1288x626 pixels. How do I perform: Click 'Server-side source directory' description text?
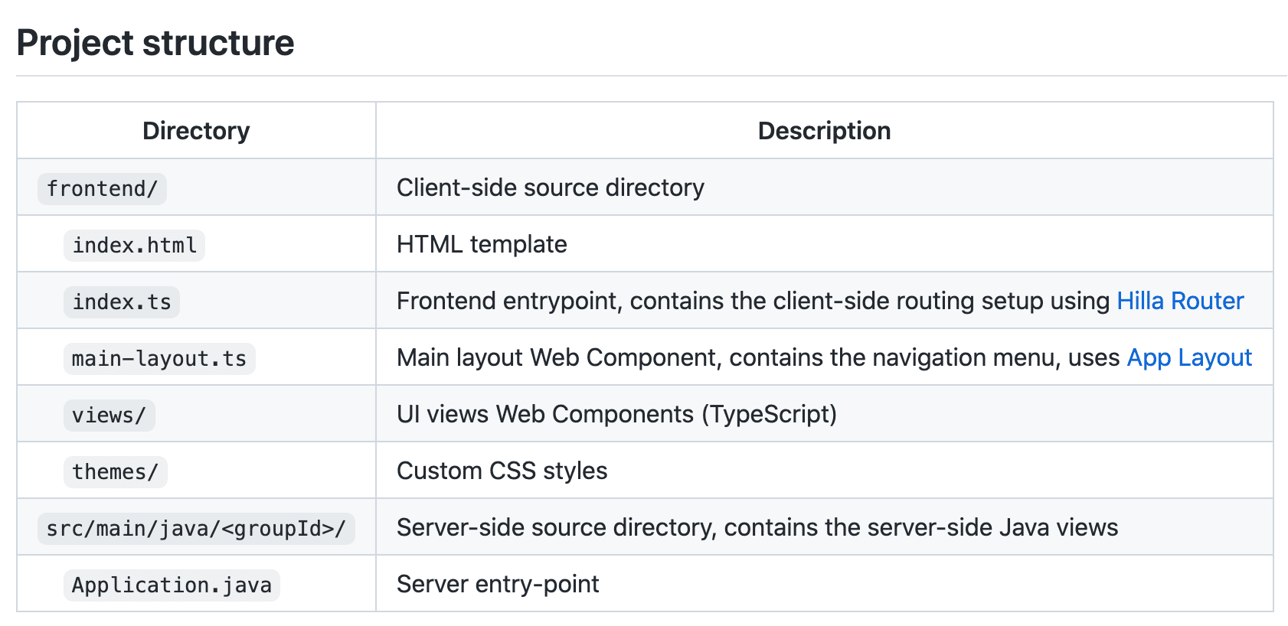tap(757, 527)
